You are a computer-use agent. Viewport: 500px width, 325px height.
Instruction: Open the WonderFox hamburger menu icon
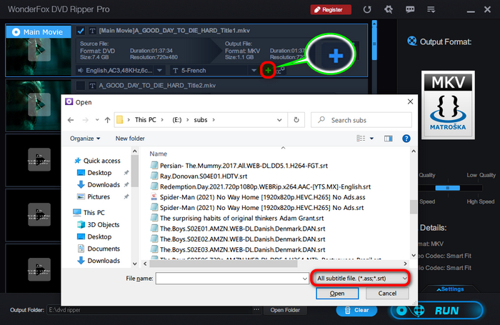431,9
